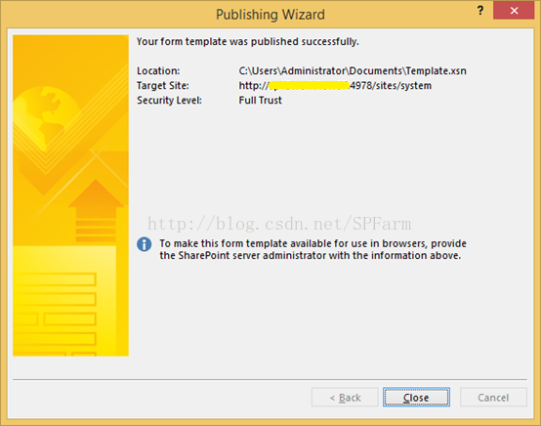
Task: Click the Location label
Action: point(158,70)
